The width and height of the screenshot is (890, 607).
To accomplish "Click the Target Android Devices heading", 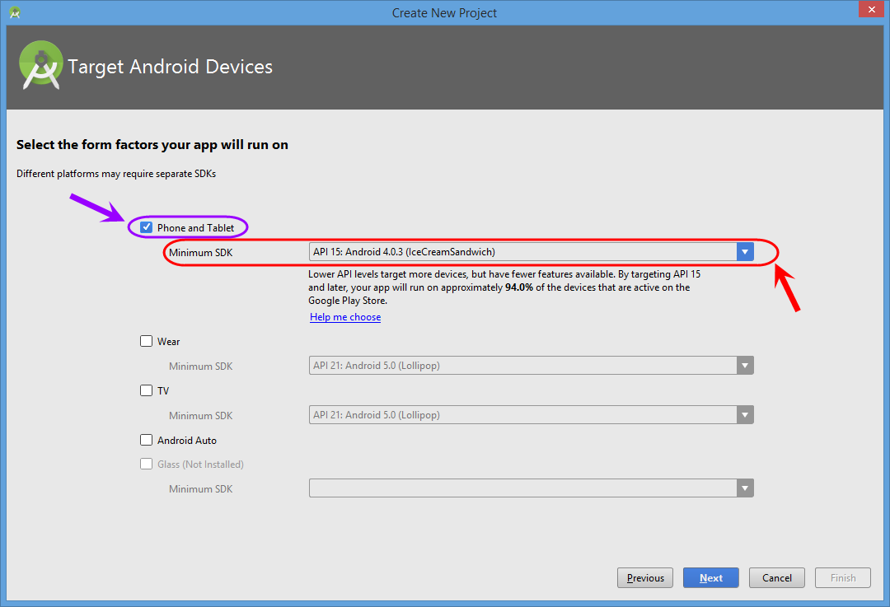I will pos(171,67).
